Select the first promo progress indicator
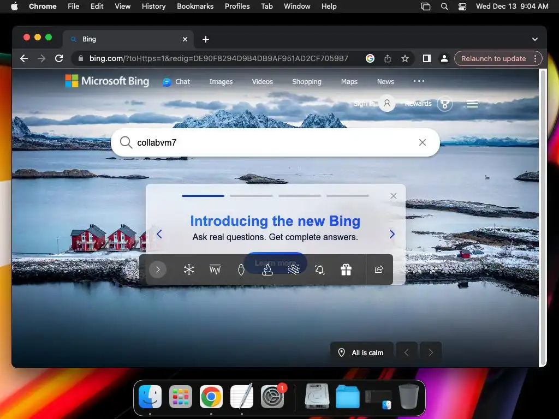This screenshot has width=559, height=419. click(203, 196)
